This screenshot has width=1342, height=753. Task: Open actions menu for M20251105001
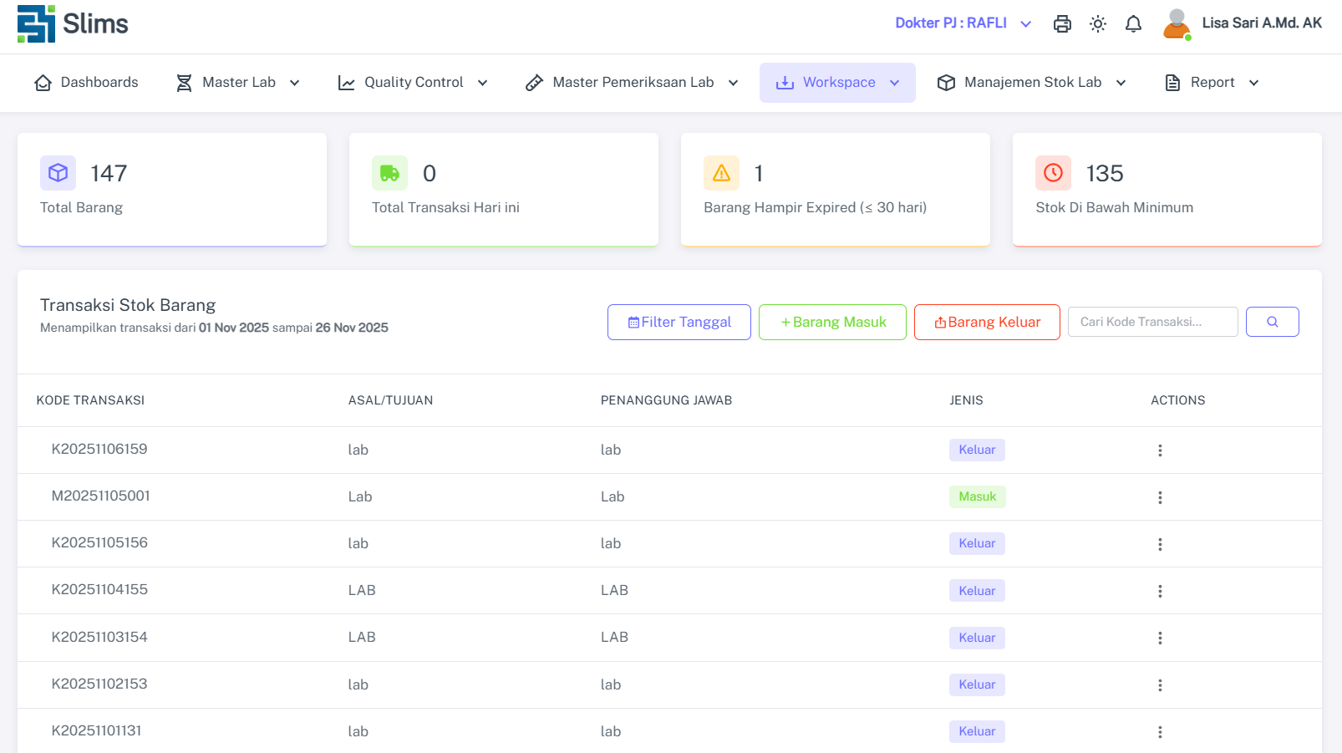1160,497
